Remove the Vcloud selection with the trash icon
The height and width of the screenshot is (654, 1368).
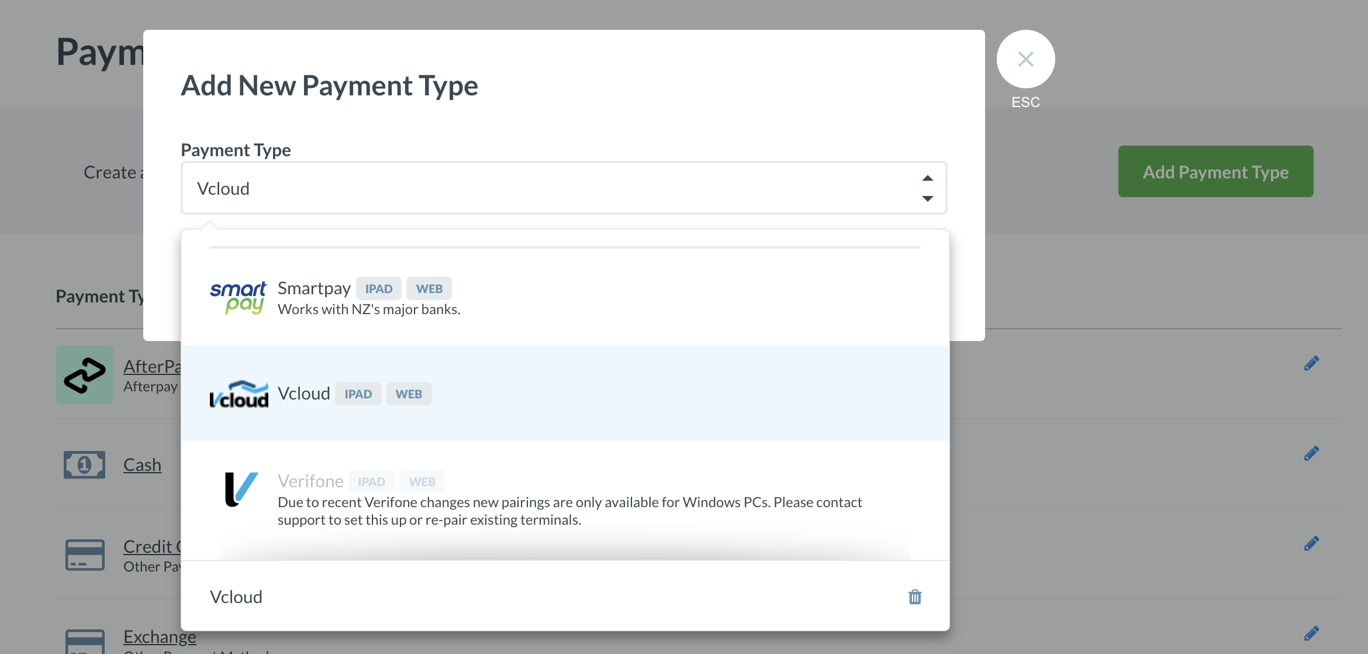(x=915, y=597)
